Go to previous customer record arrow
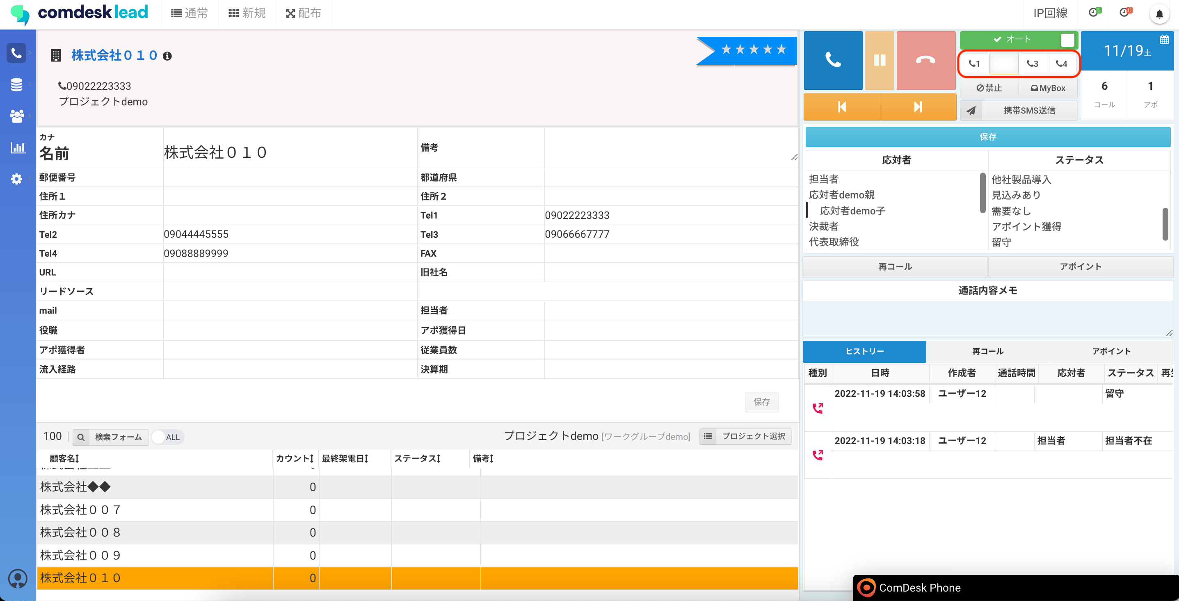This screenshot has height=601, width=1179. pyautogui.click(x=842, y=107)
